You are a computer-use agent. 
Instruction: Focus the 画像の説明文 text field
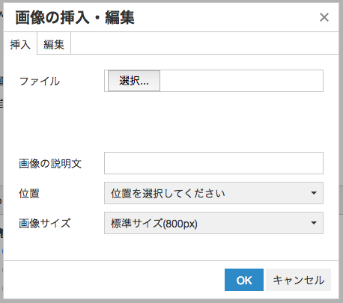pyautogui.click(x=213, y=163)
